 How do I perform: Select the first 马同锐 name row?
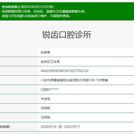[x=45, y=108]
